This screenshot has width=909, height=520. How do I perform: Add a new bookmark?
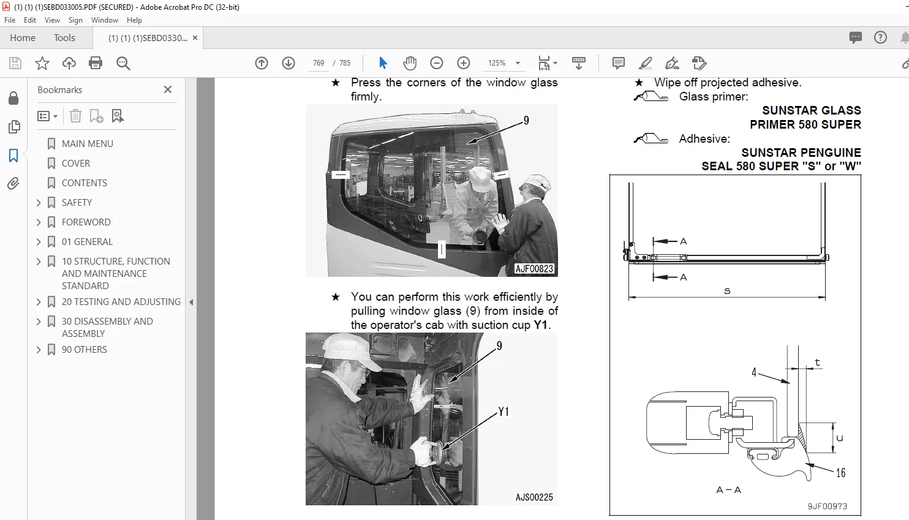[97, 116]
